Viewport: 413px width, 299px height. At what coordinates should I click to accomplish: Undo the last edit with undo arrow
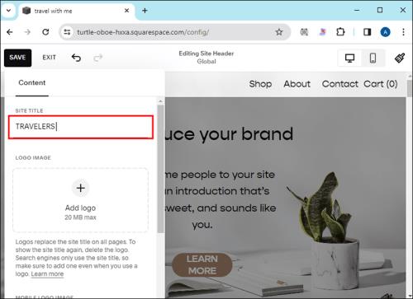(x=76, y=58)
